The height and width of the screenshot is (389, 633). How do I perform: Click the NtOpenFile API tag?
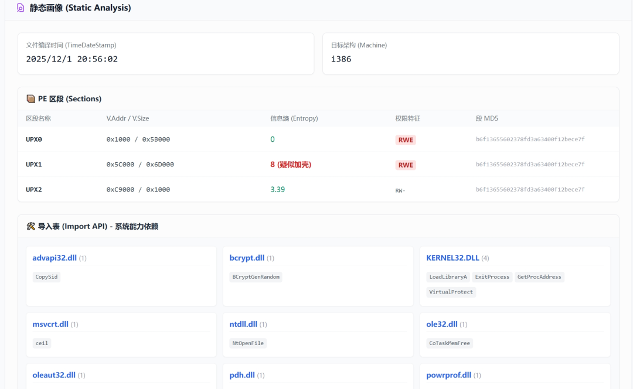click(x=248, y=343)
